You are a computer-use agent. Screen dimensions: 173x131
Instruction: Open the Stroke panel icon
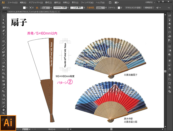(x=169, y=46)
